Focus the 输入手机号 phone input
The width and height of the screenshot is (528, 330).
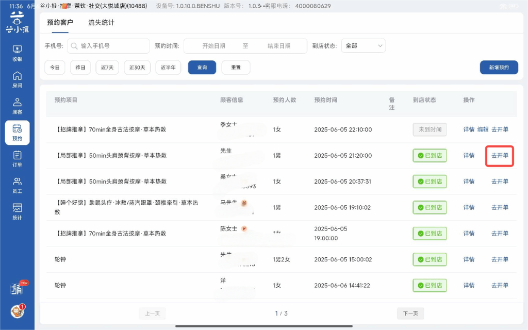click(108, 46)
